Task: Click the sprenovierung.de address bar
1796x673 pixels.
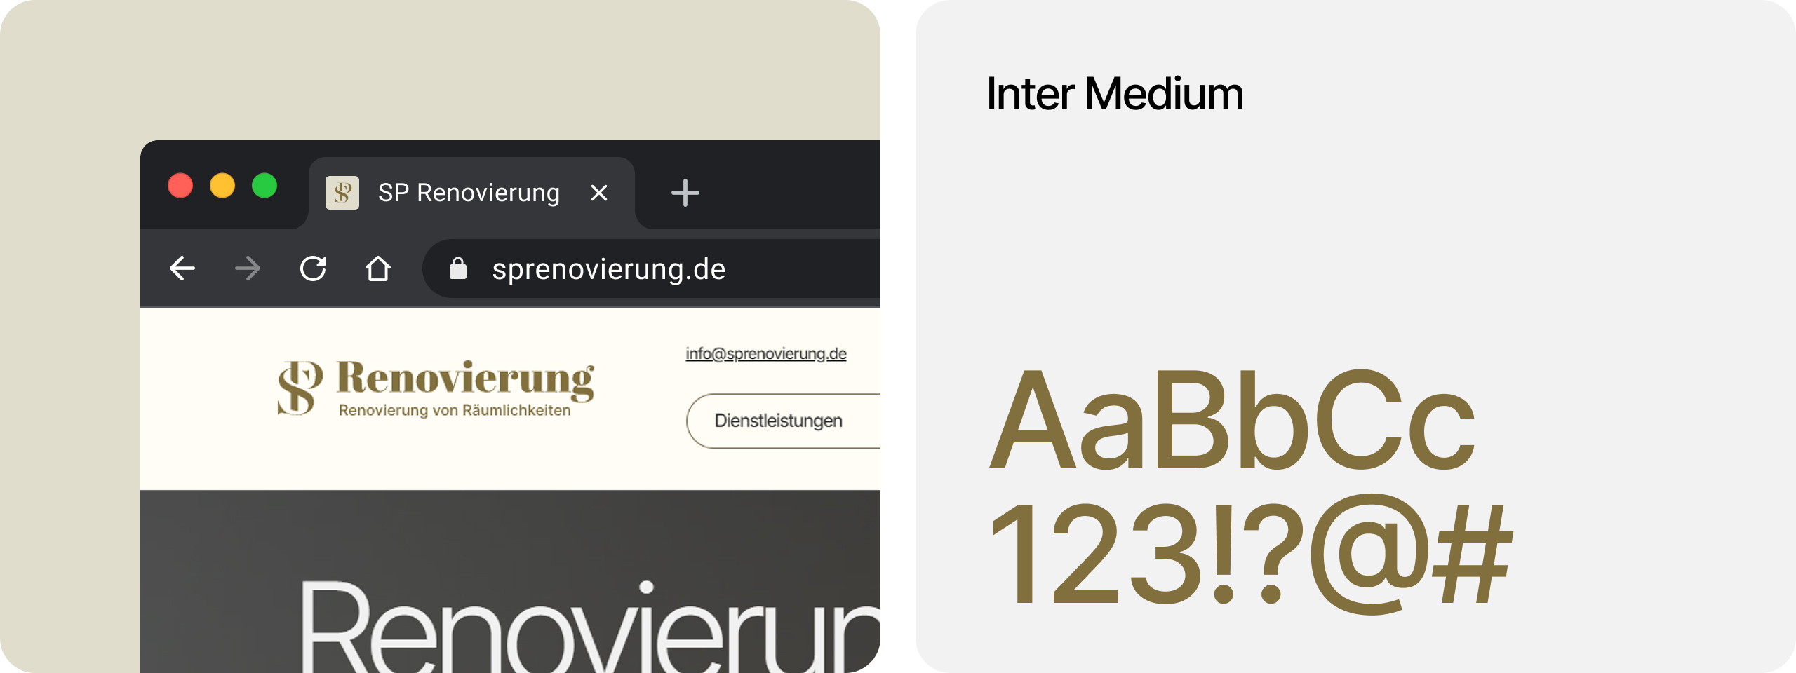Action: (651, 268)
